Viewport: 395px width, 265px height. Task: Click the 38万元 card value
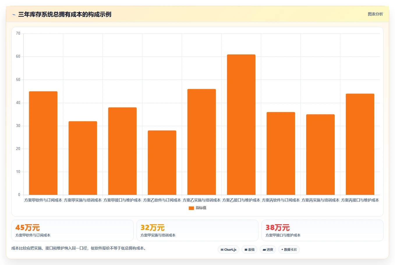pyautogui.click(x=277, y=228)
